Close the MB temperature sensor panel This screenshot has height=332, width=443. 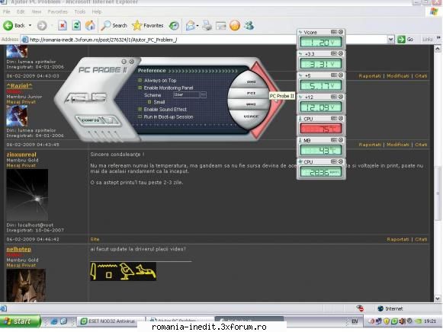(x=341, y=140)
